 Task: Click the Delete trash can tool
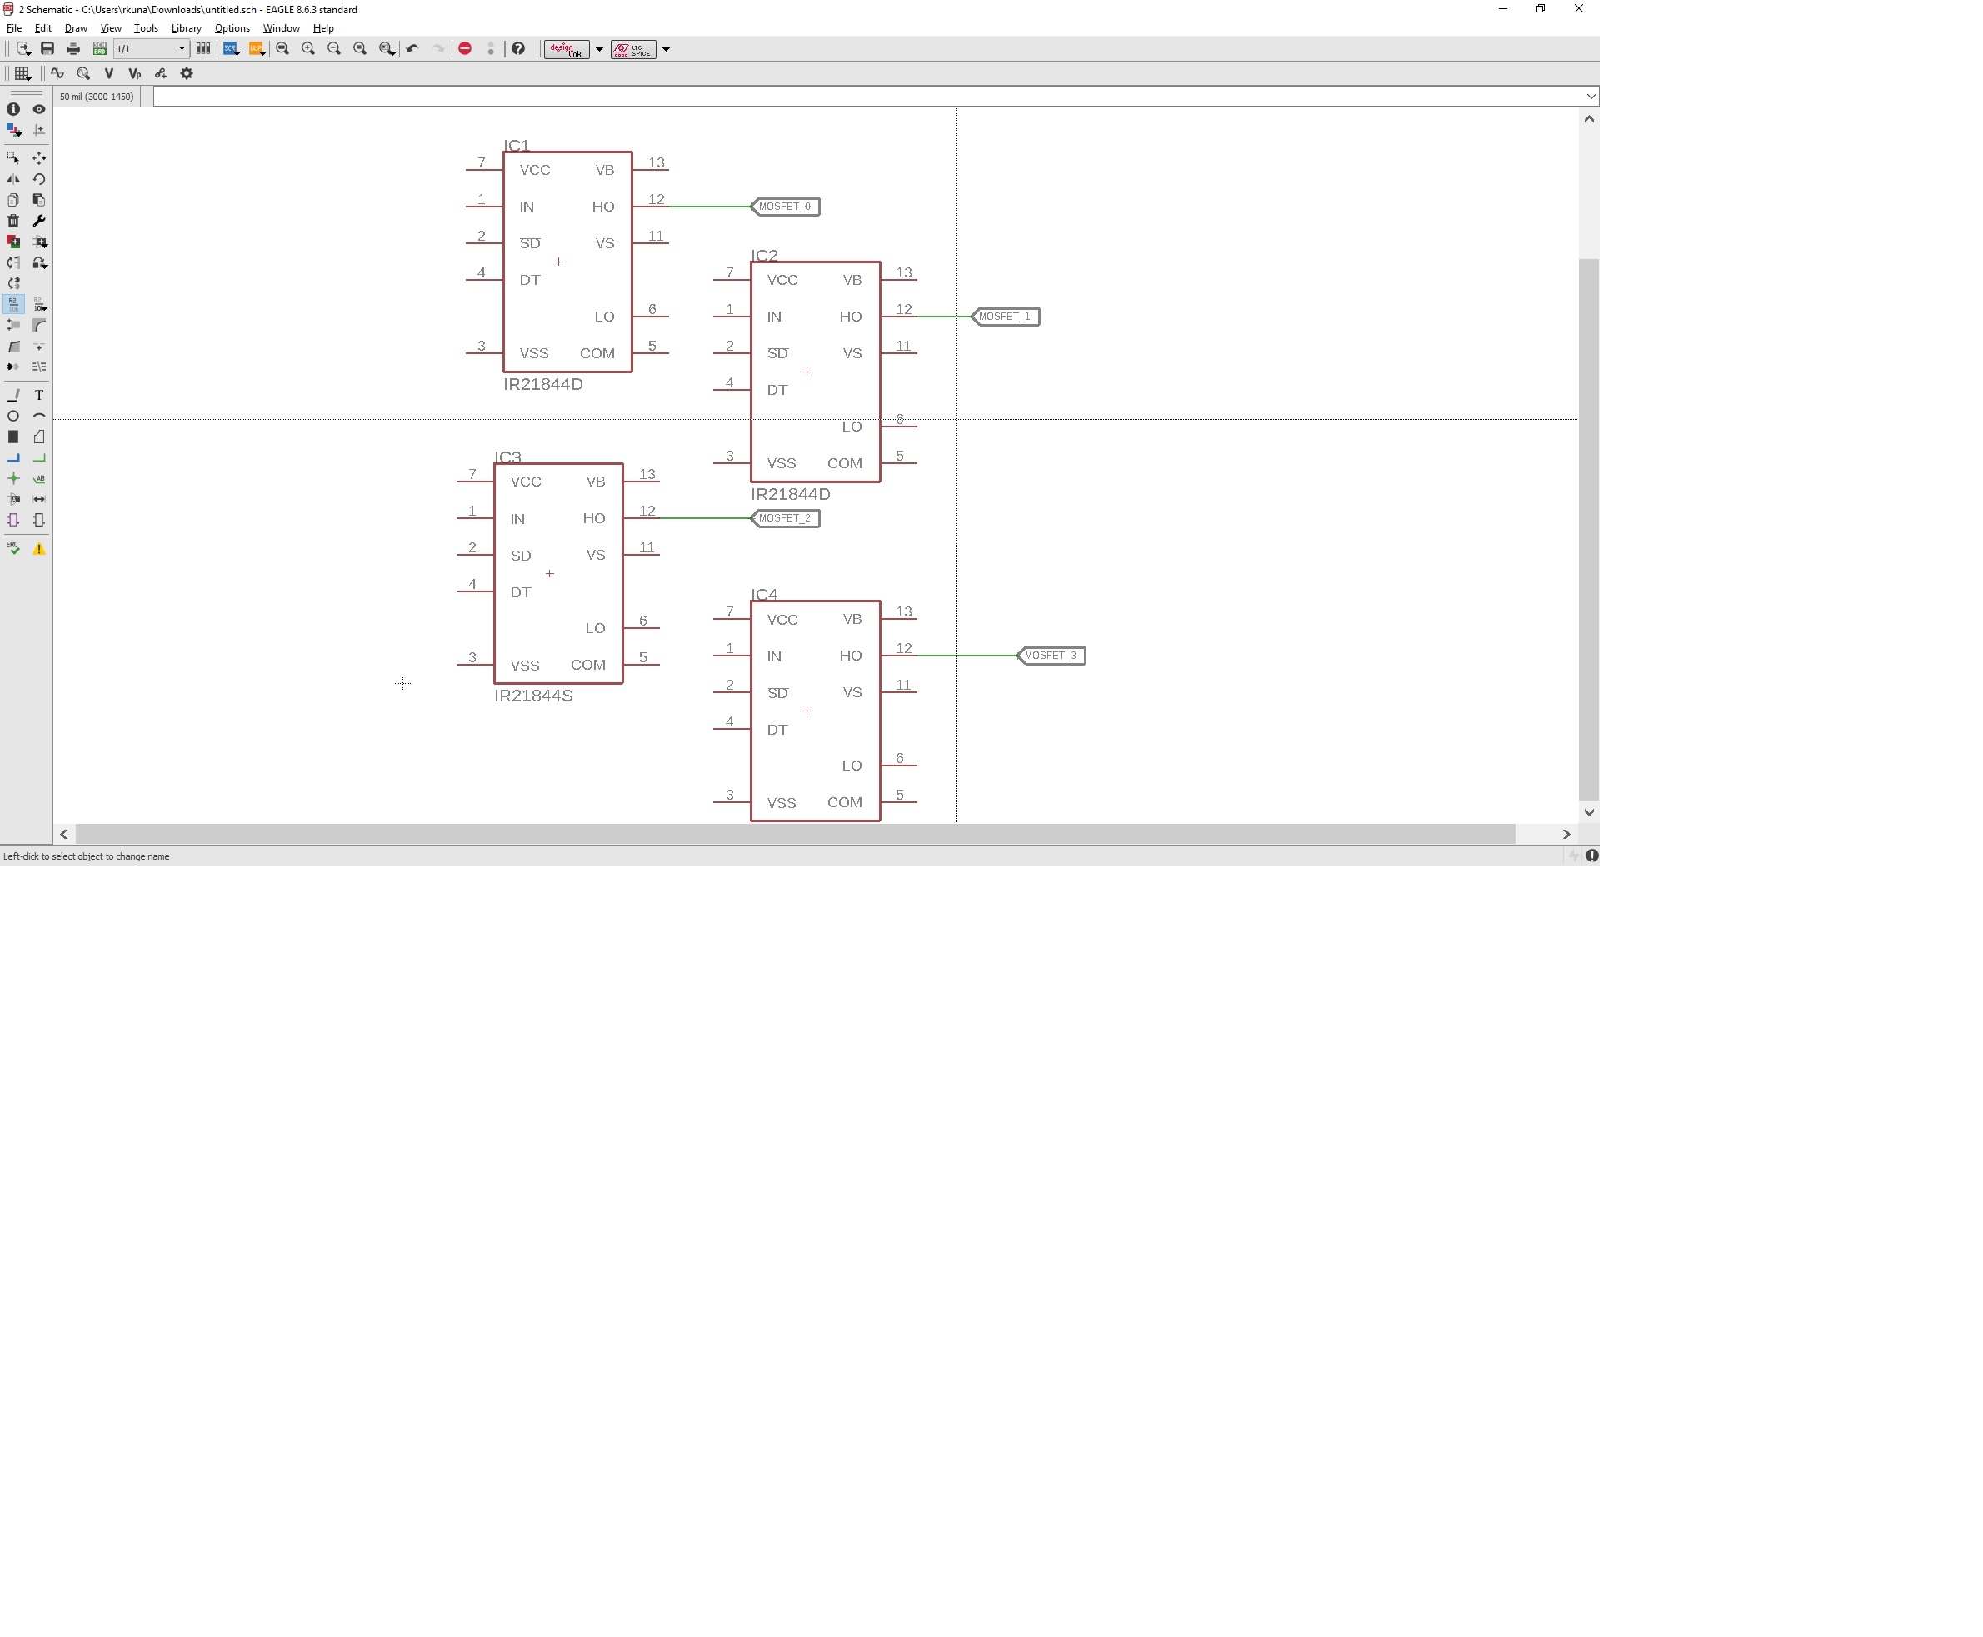tap(13, 221)
